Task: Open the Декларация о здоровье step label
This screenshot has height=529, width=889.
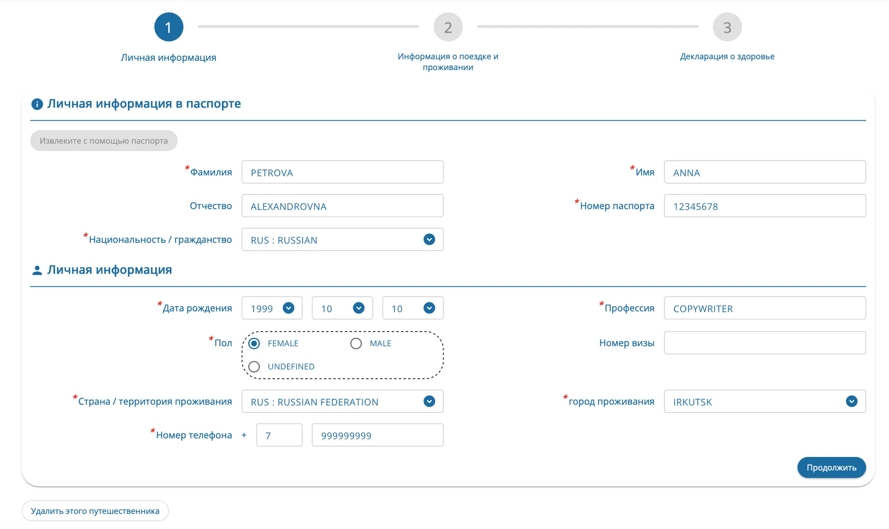Action: [727, 56]
